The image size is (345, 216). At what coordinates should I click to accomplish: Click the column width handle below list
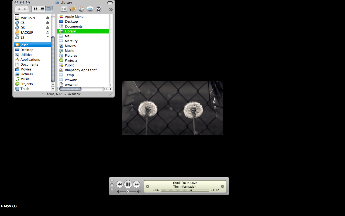click(x=111, y=85)
